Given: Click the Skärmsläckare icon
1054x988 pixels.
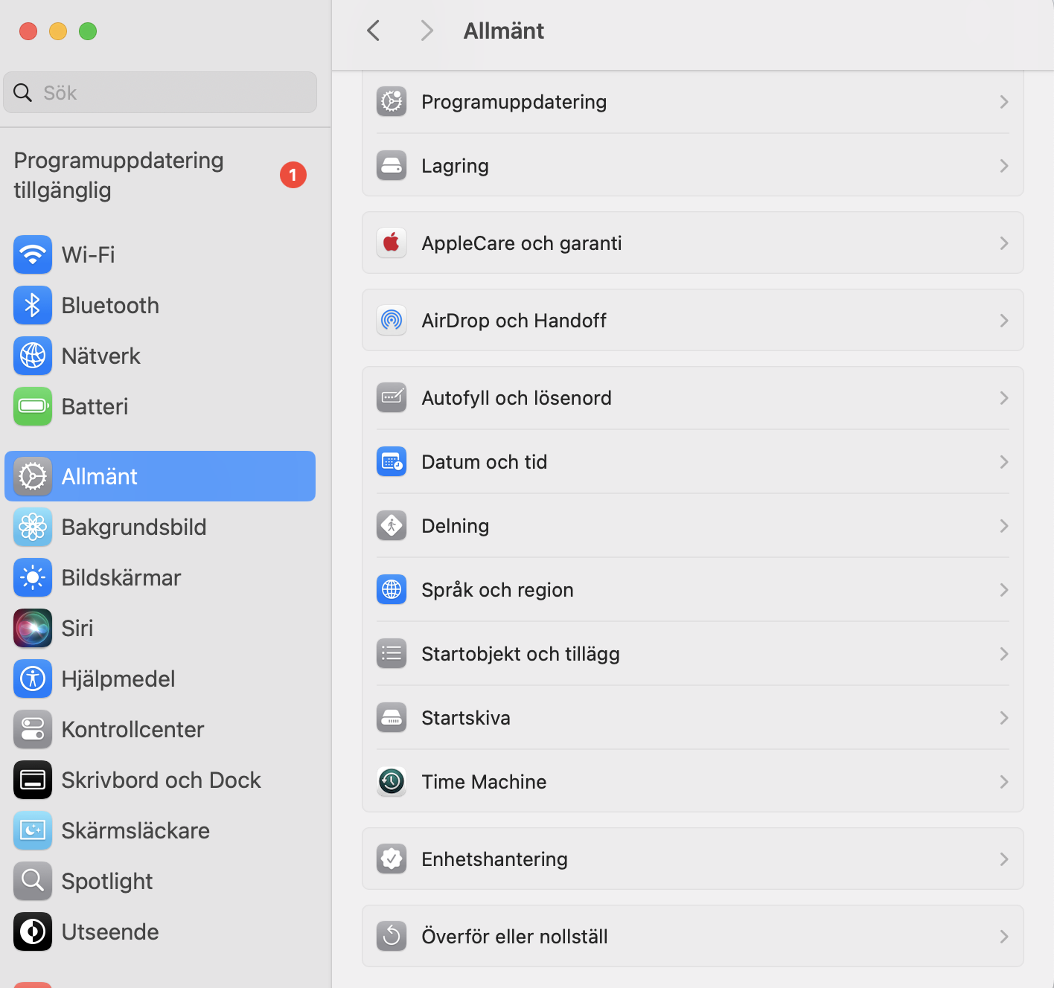Looking at the screenshot, I should pos(33,830).
